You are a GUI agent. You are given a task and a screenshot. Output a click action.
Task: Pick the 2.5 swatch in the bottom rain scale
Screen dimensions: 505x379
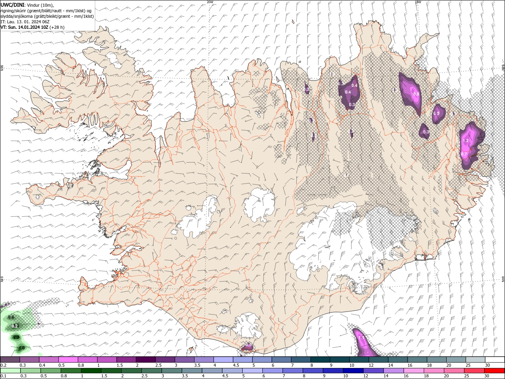pos(151,371)
